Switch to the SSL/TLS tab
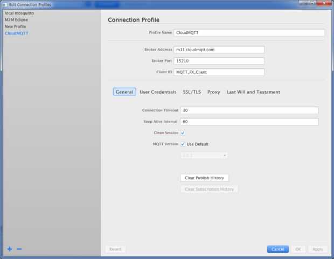This screenshot has height=259, width=334. point(192,92)
